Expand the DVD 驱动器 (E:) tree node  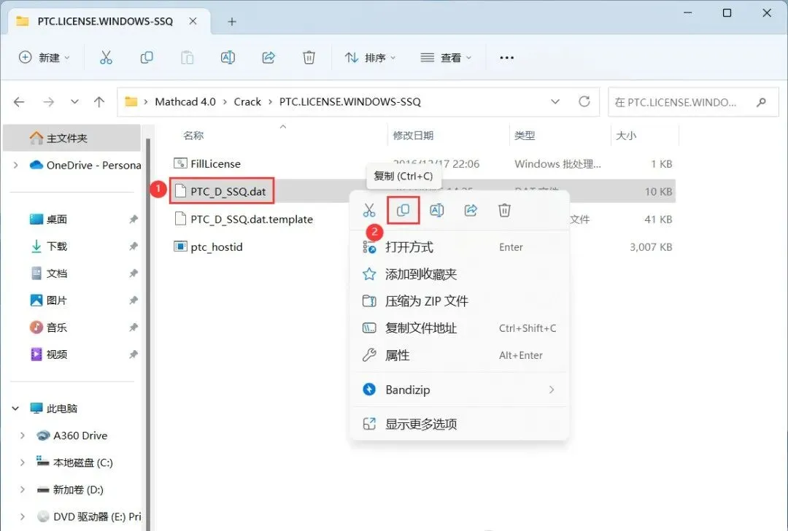[x=22, y=516]
